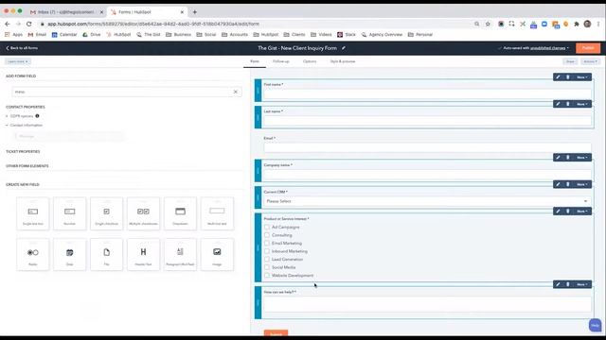Delete the Last name field via trash icon
606x340 pixels.
[x=568, y=104]
